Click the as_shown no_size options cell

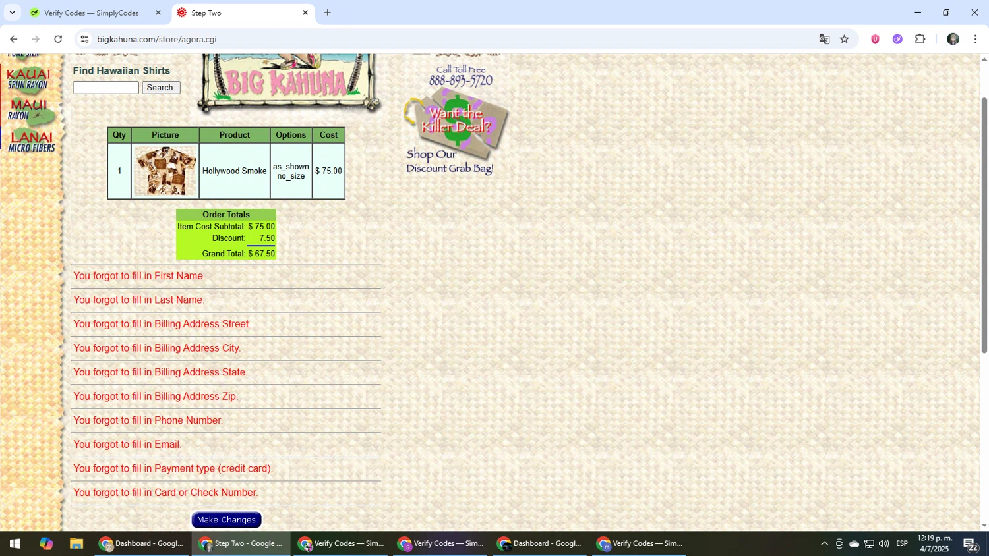291,171
